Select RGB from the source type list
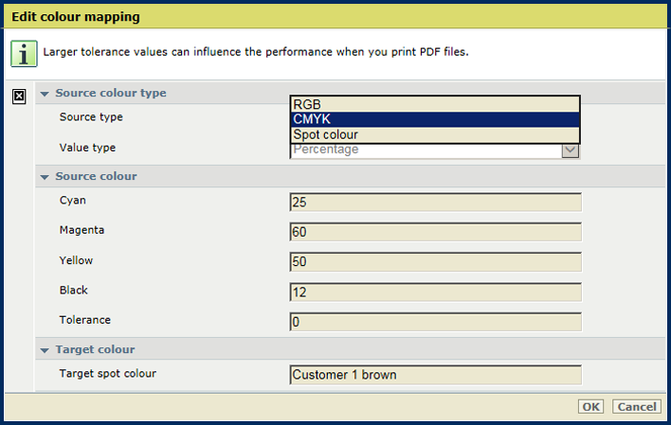This screenshot has height=425, width=671. pyautogui.click(x=435, y=104)
